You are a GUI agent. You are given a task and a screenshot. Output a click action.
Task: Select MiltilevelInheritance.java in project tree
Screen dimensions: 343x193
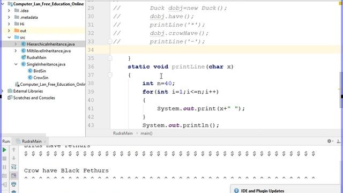click(49, 51)
